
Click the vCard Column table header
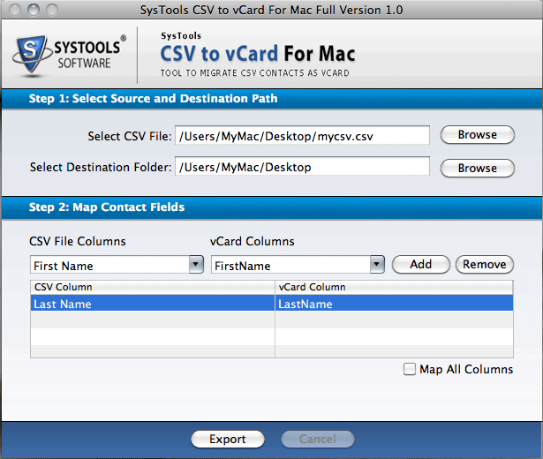[394, 287]
